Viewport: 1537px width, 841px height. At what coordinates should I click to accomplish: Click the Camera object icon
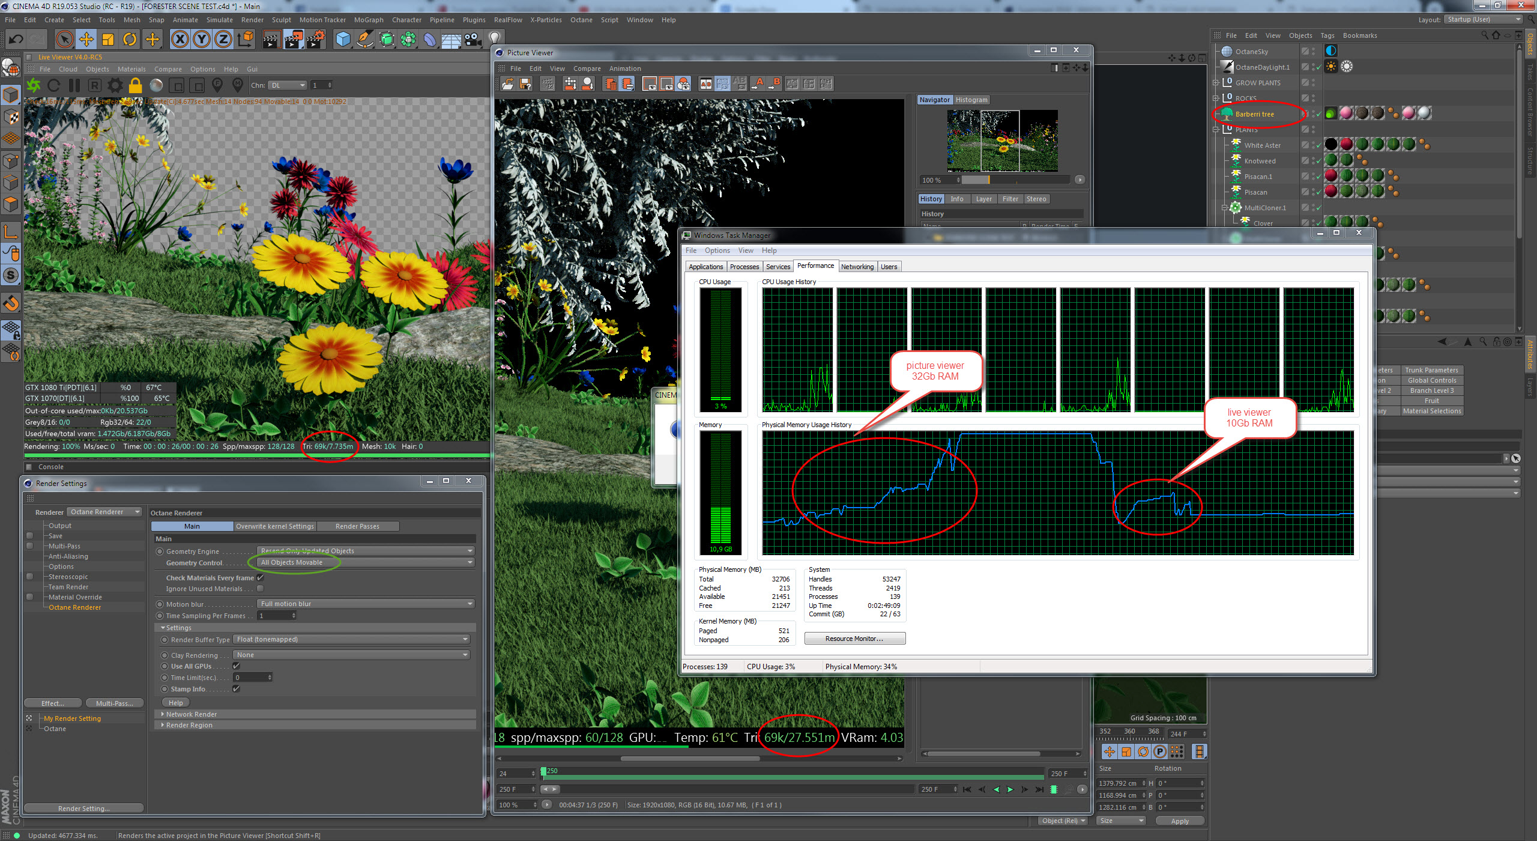click(x=473, y=40)
